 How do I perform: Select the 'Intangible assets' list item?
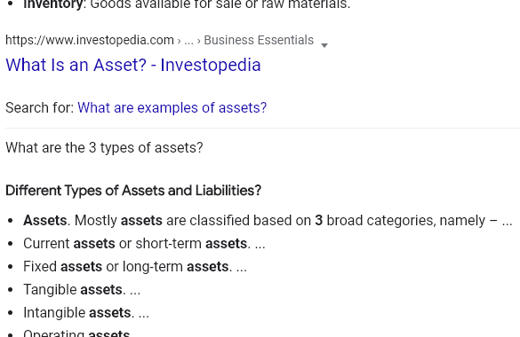pyautogui.click(x=86, y=313)
